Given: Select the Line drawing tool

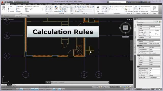Looking at the screenshot, I should click(x=43, y=8).
